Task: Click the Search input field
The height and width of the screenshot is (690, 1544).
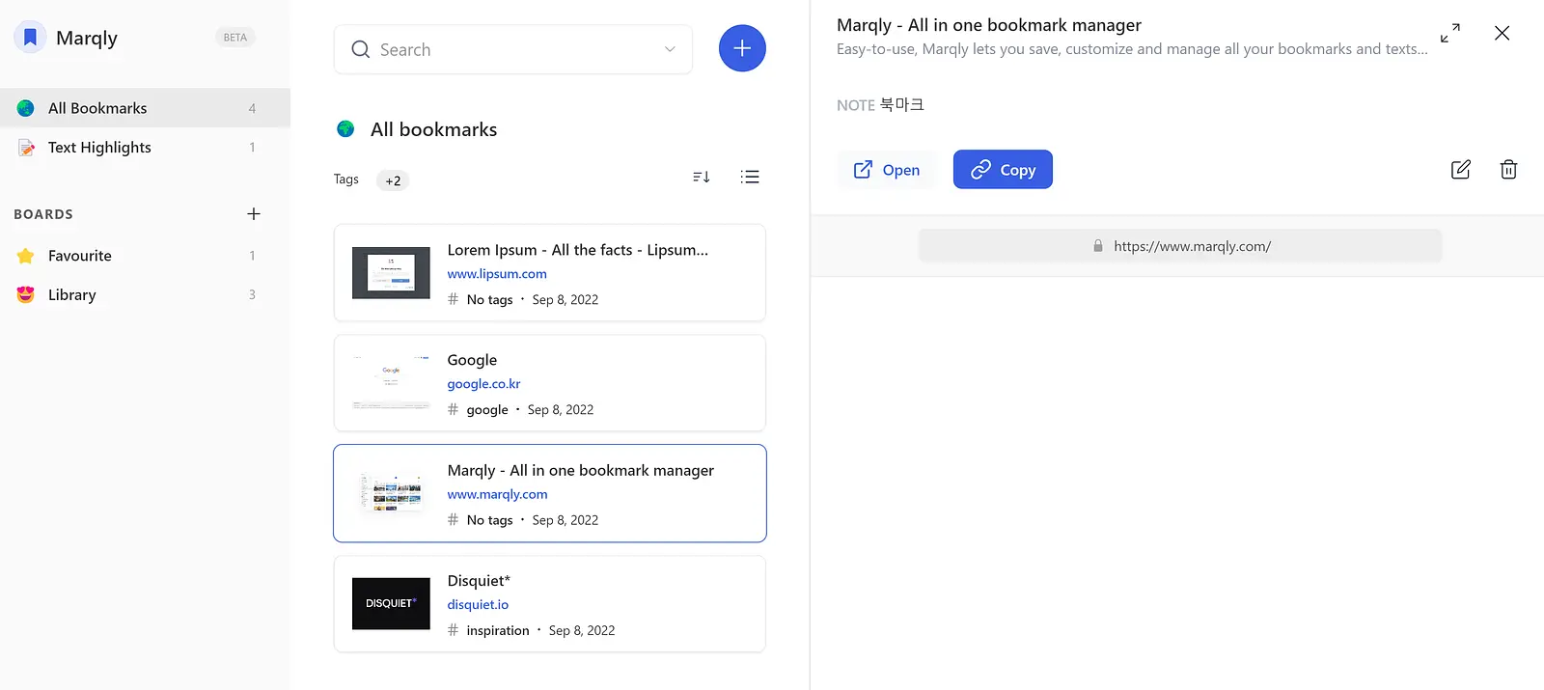Action: click(513, 49)
